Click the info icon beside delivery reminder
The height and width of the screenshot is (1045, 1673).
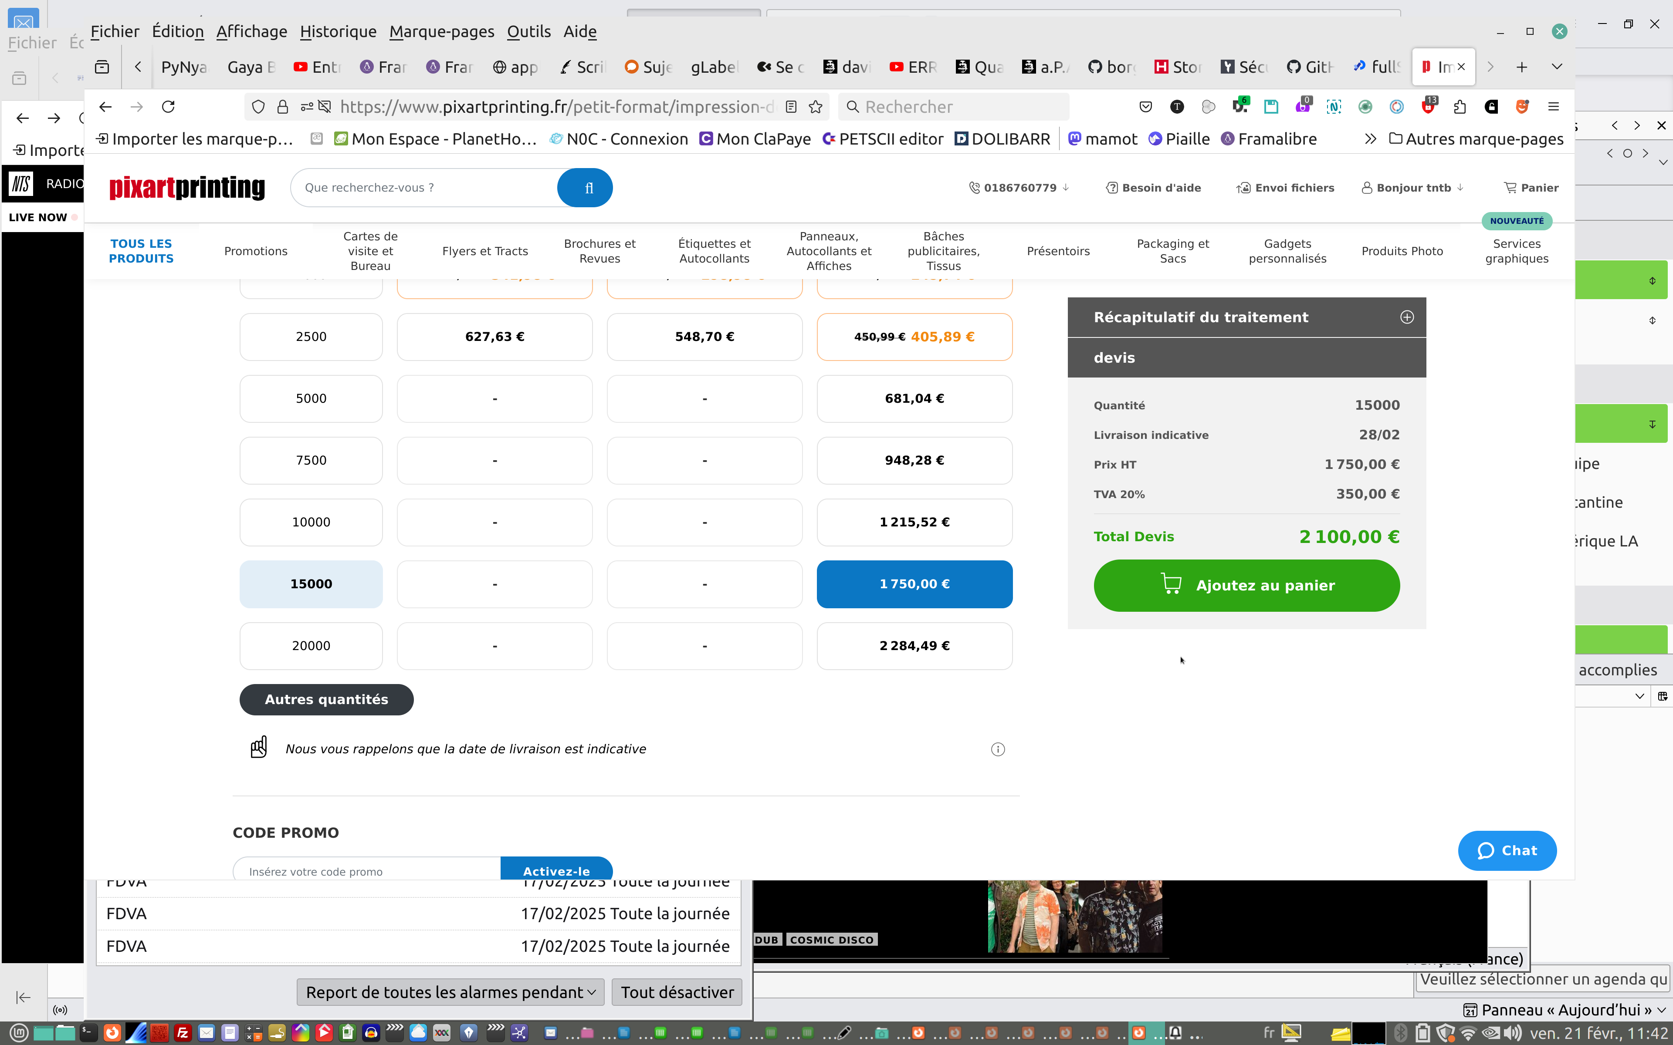998,749
